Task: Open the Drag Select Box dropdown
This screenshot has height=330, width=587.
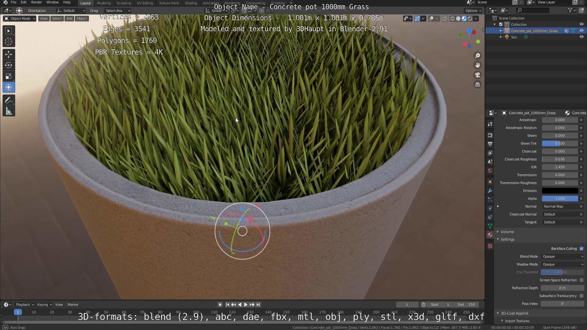Action: coord(118,11)
